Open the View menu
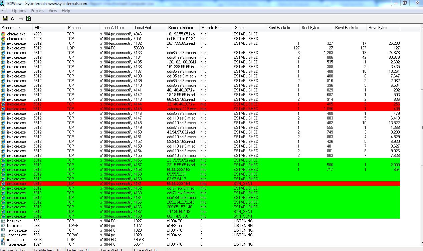423x251 pixels. point(52,10)
